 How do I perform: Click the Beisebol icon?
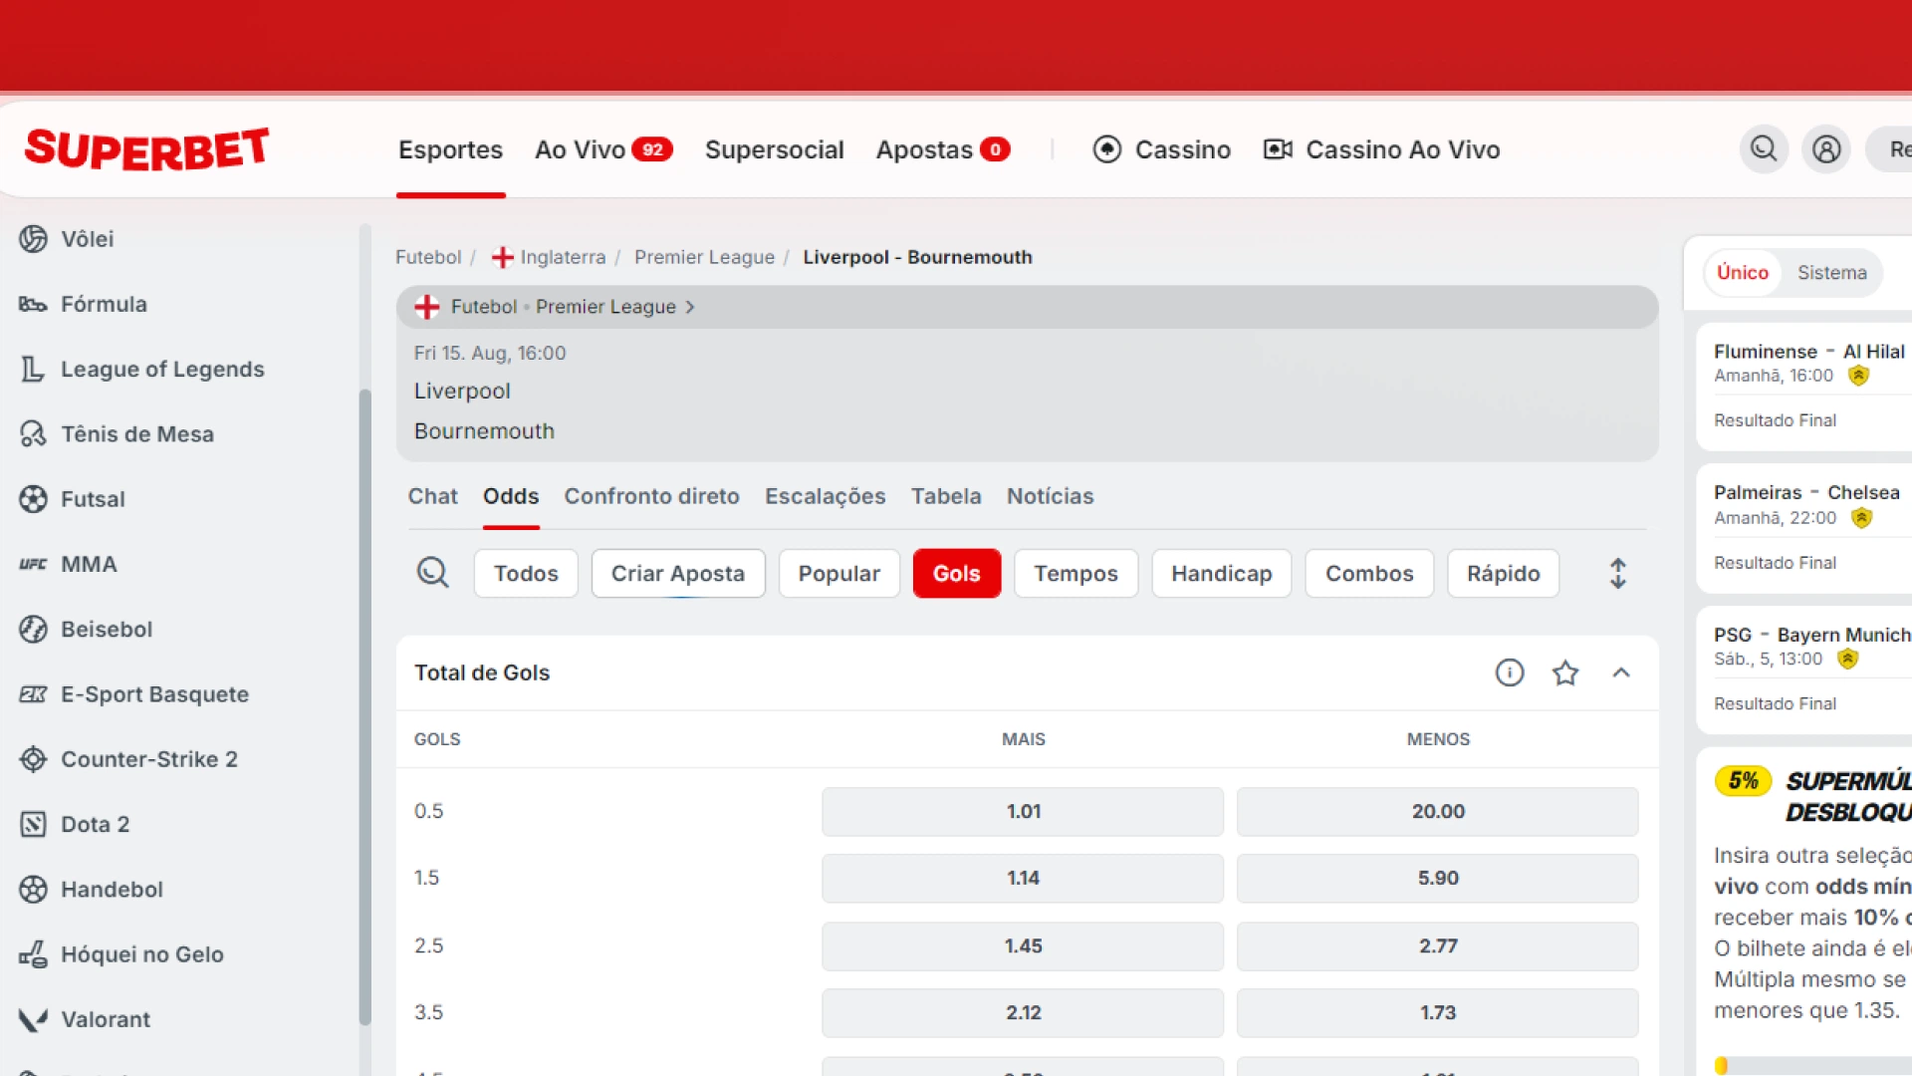click(x=33, y=629)
